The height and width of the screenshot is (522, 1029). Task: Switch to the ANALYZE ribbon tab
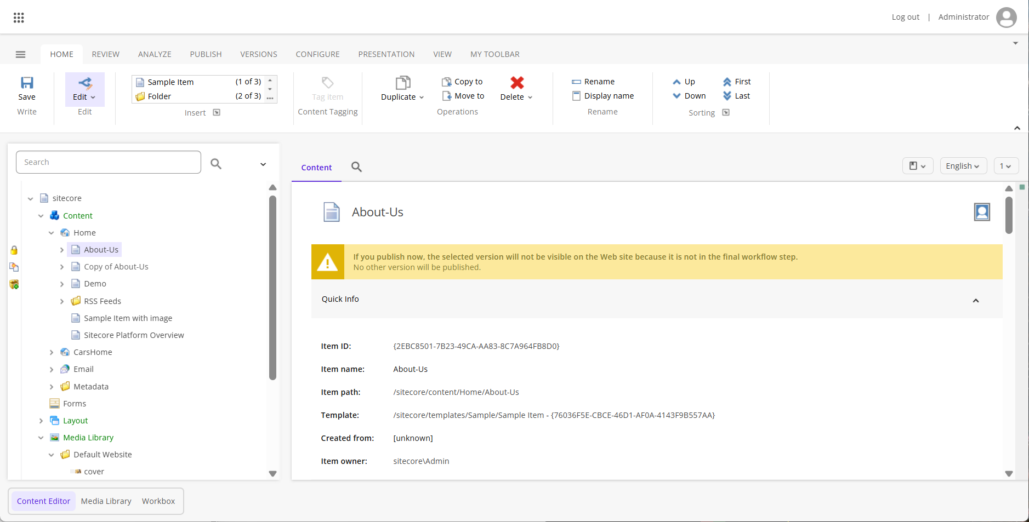[x=155, y=54]
